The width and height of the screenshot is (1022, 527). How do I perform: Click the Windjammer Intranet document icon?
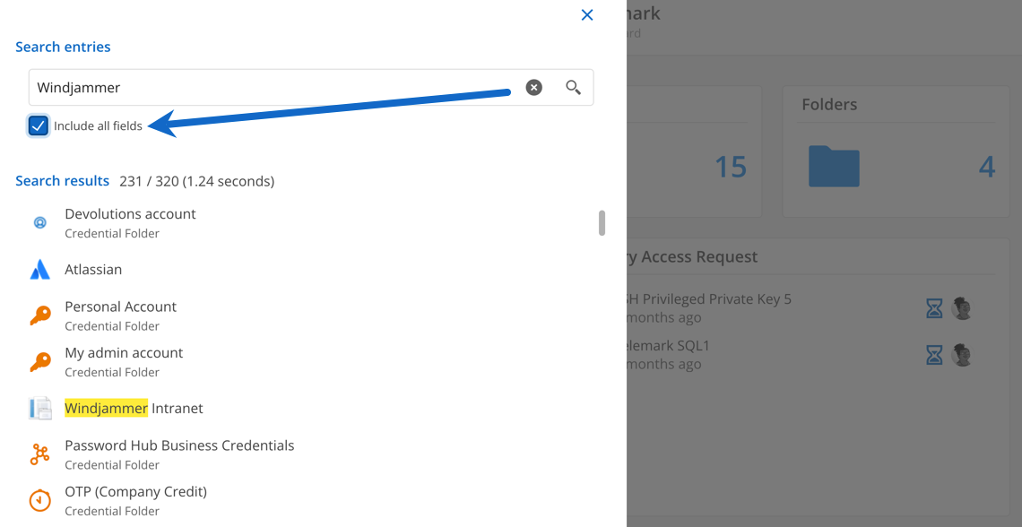pos(39,408)
